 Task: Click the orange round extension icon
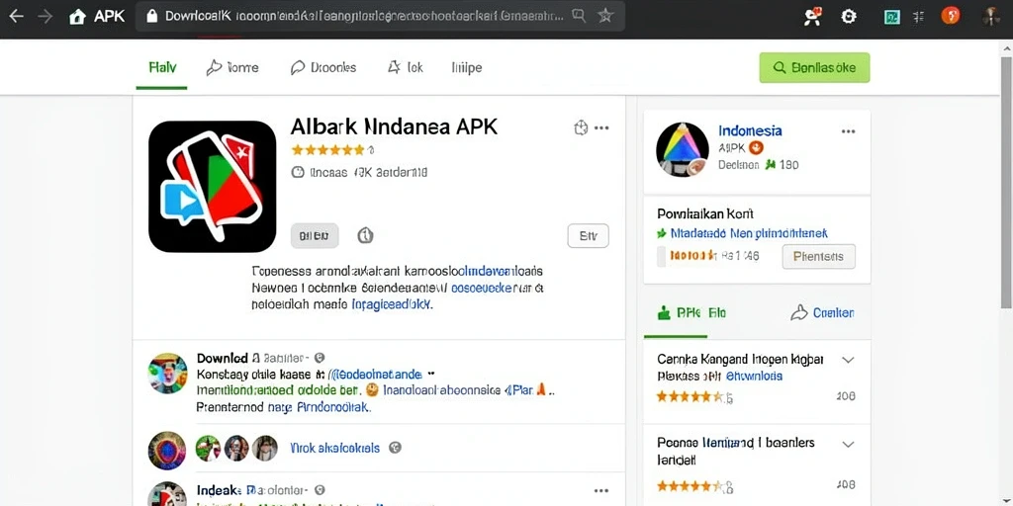point(951,16)
